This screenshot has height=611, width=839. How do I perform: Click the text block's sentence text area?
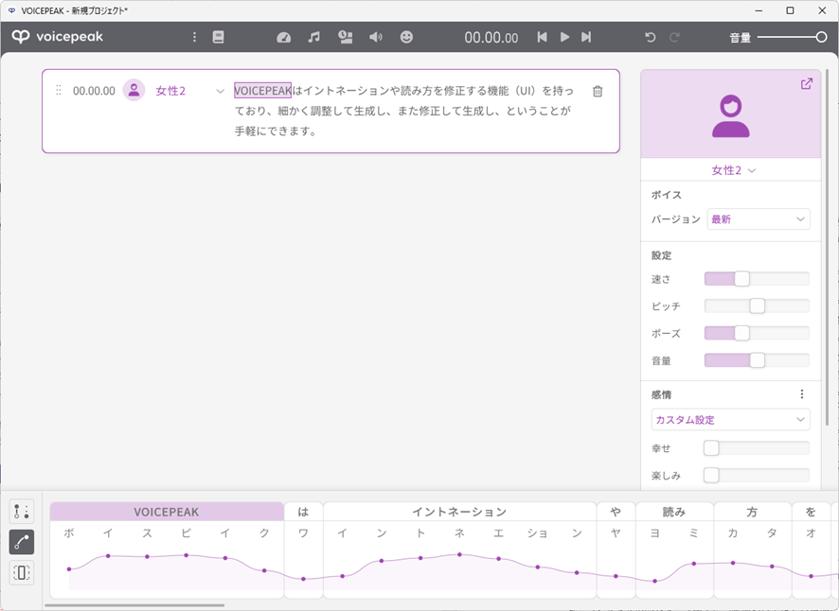pyautogui.click(x=404, y=111)
